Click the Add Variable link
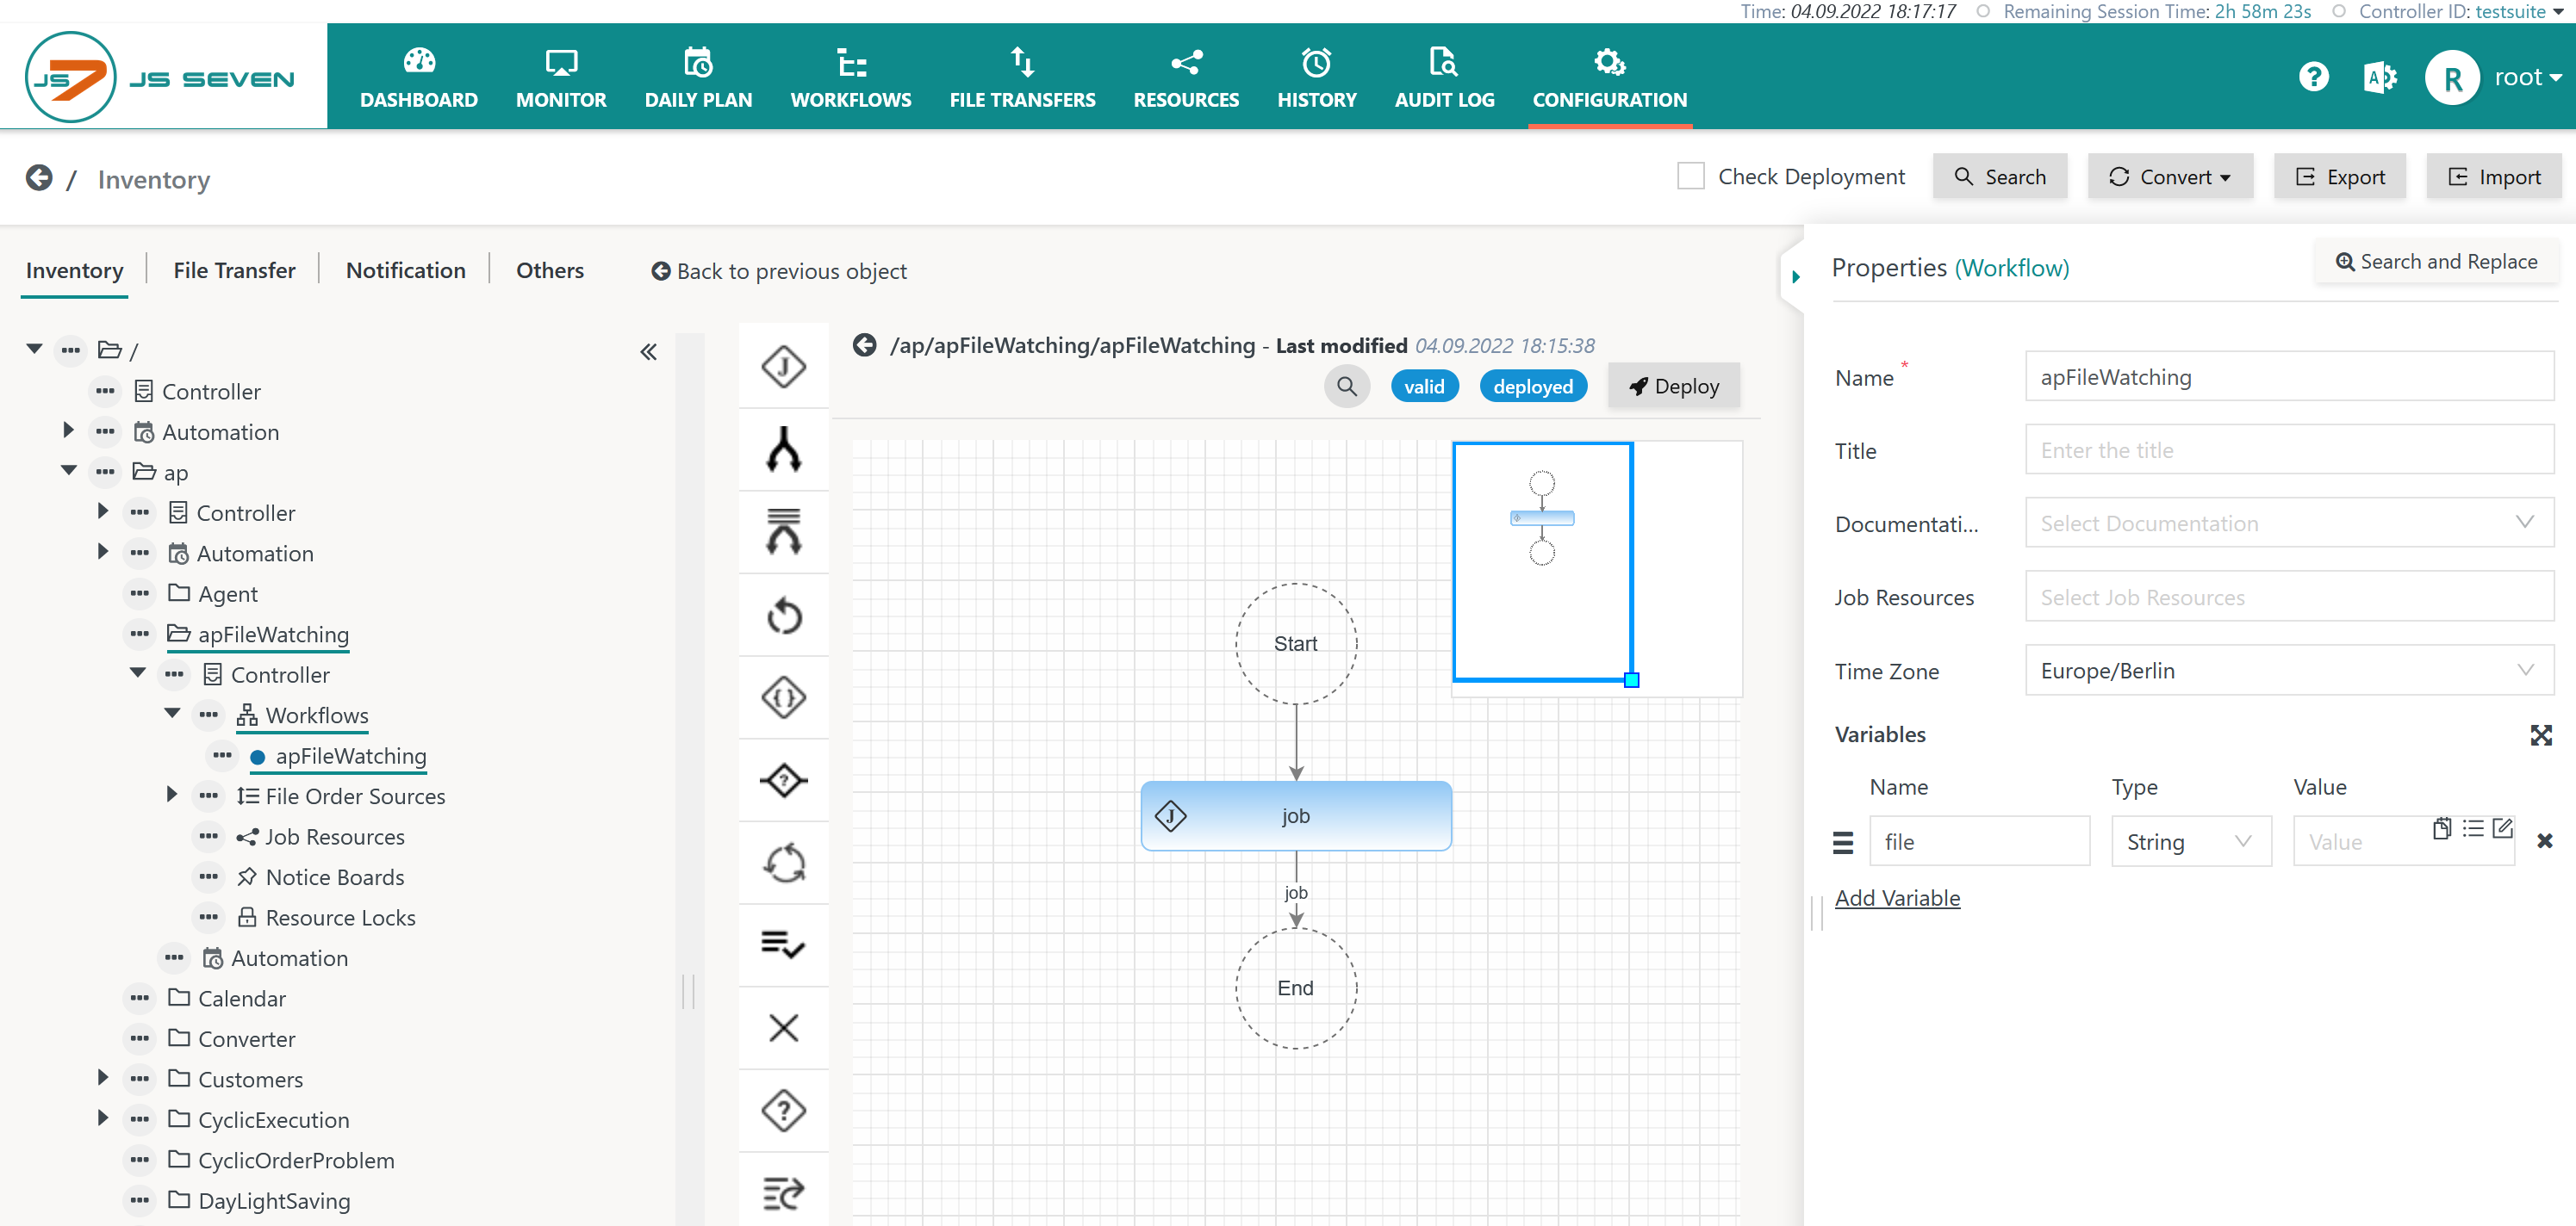This screenshot has height=1226, width=2576. (x=1897, y=898)
